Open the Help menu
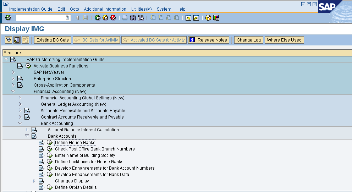352x192 pixels. pos(181,9)
